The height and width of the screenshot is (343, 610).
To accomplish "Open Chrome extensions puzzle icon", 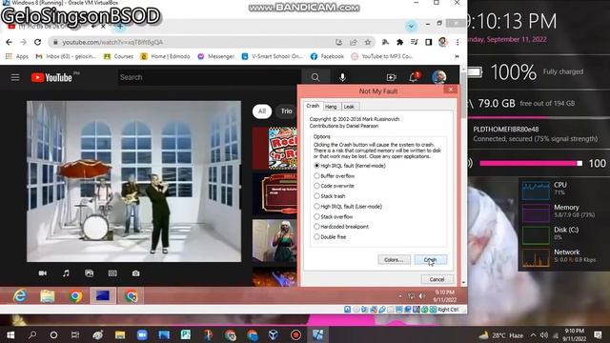I will click(399, 42).
